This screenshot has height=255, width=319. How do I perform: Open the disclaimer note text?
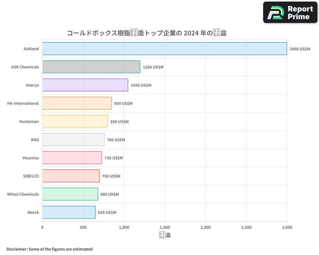point(49,249)
